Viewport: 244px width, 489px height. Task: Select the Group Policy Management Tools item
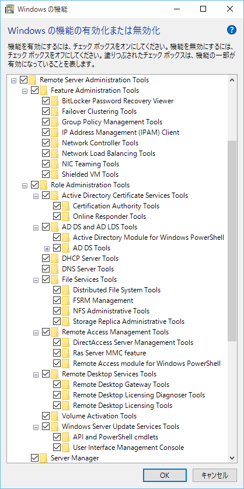point(112,122)
